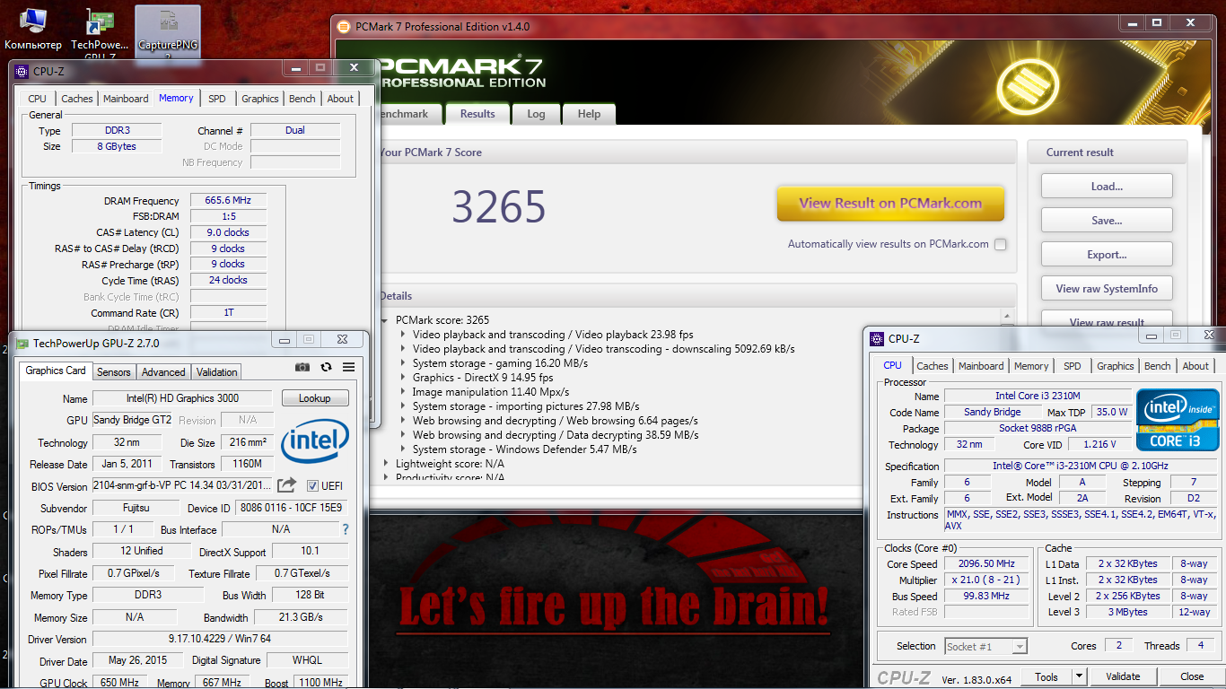Open GPU-Z hamburger menu icon
This screenshot has width=1226, height=689.
tap(348, 367)
